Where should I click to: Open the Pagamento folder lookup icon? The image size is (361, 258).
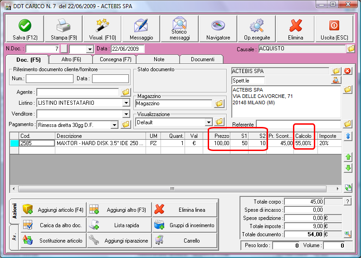point(126,125)
